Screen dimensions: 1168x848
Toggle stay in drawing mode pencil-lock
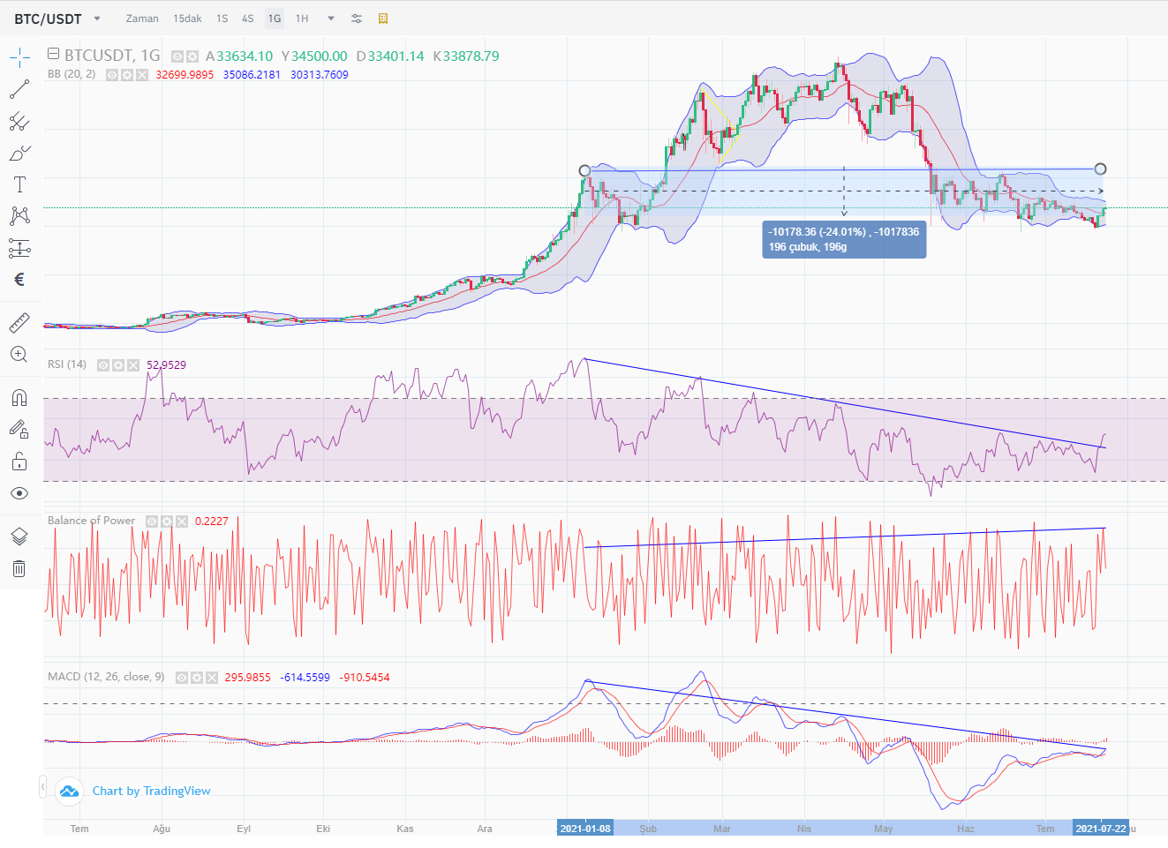tap(19, 429)
